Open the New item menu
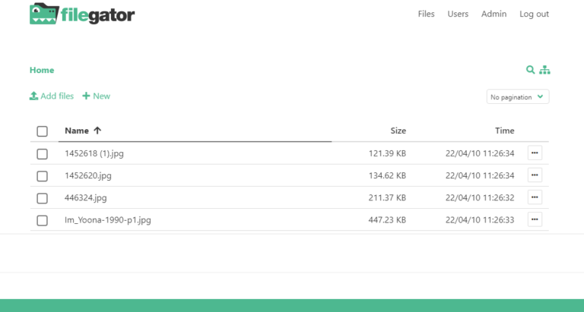The image size is (584, 312). [x=97, y=96]
